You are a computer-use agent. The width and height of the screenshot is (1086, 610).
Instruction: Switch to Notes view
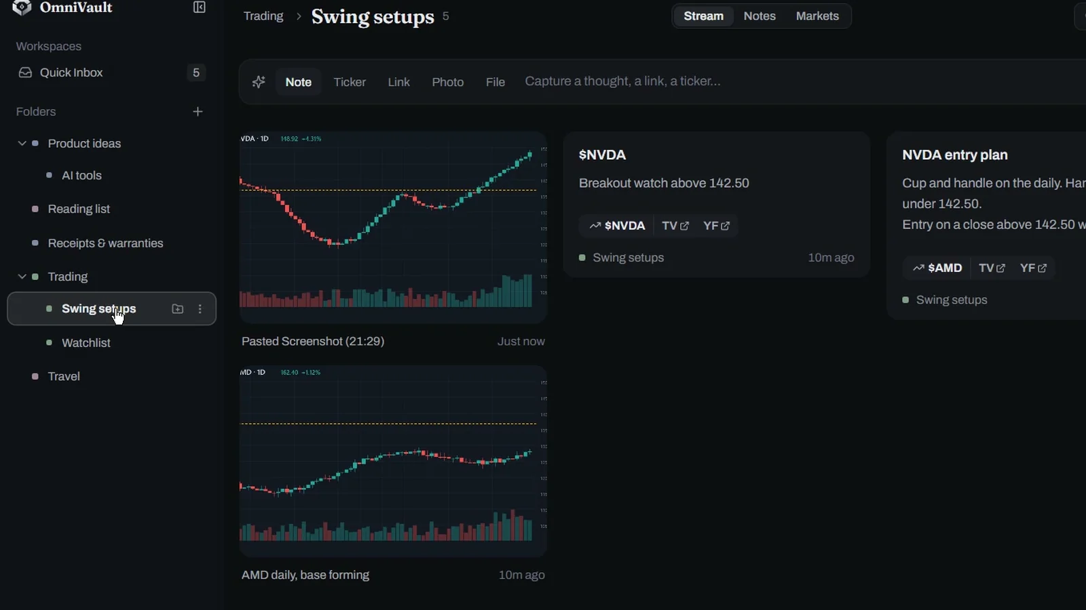[x=760, y=16]
